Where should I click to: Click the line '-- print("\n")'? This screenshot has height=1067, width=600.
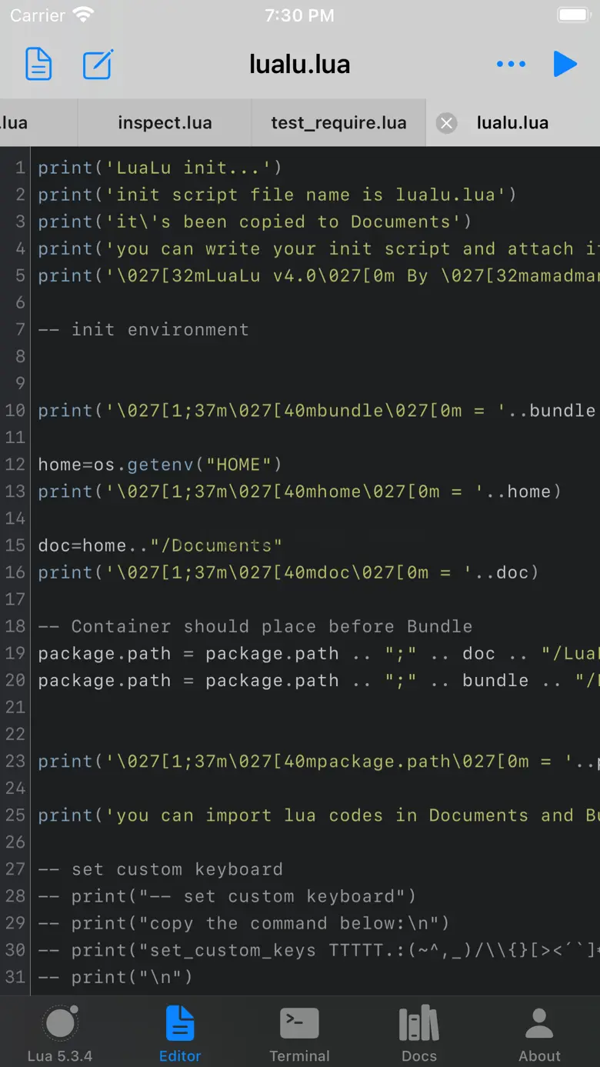point(115,977)
